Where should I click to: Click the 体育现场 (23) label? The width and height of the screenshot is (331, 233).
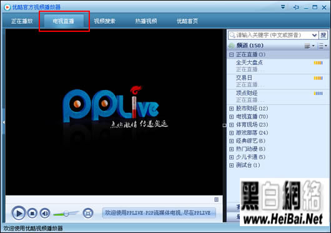point(252,125)
